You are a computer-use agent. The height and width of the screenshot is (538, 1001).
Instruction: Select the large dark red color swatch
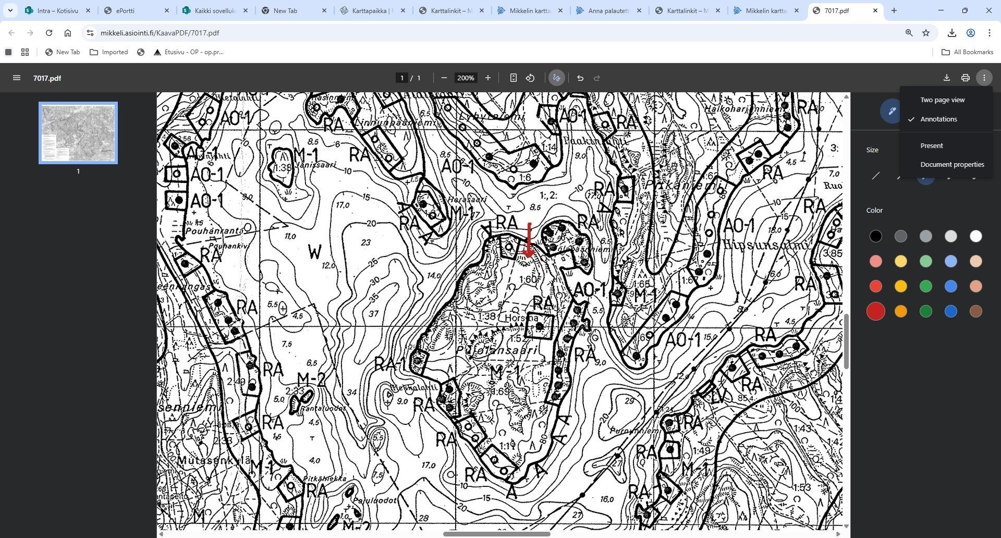[876, 311]
